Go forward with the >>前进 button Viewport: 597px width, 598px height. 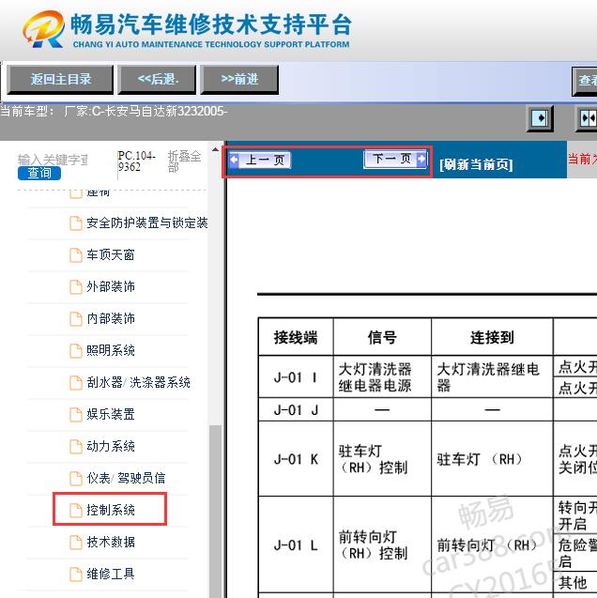239,79
